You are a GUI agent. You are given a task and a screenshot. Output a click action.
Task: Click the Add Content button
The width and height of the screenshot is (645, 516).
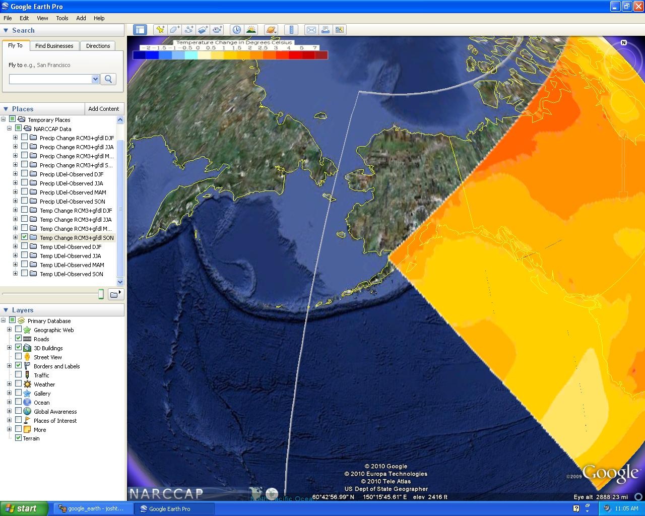[103, 109]
